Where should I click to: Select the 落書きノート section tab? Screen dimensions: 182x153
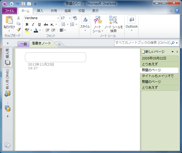tap(41, 43)
